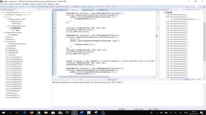Screen dimensions: 206x115
Task: Maximize the Console view
Action: [204, 80]
